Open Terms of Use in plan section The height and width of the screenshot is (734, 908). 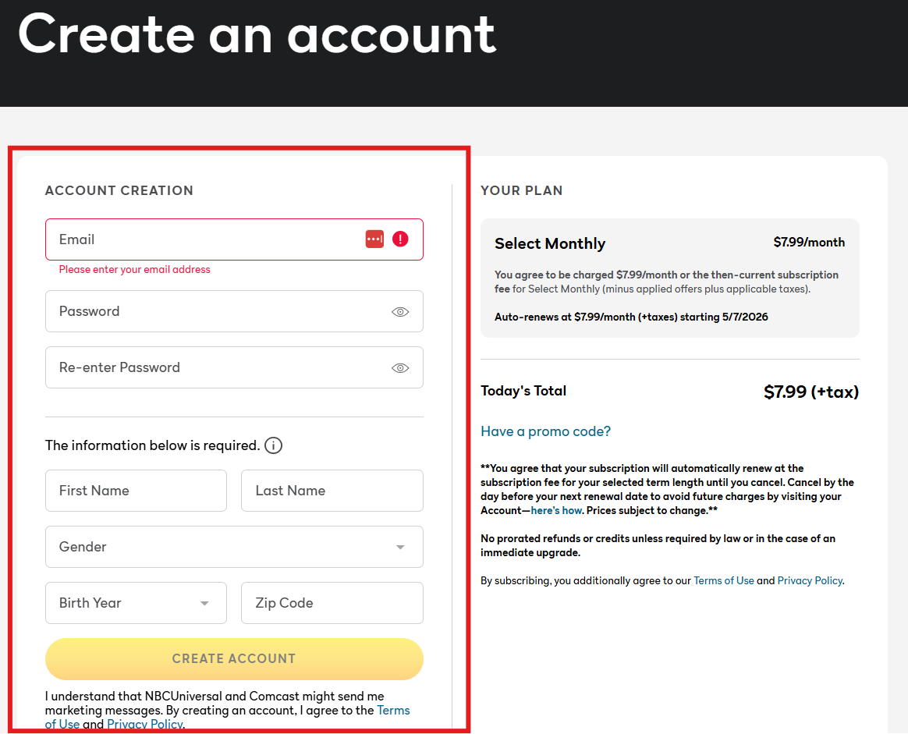(723, 580)
